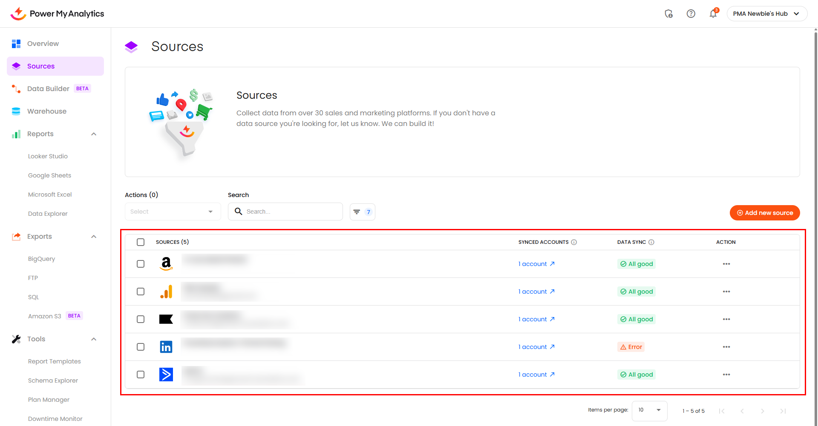Image resolution: width=818 pixels, height=426 pixels.
Task: Expand the PMA Newbie's Hub account dropdown
Action: 767,14
